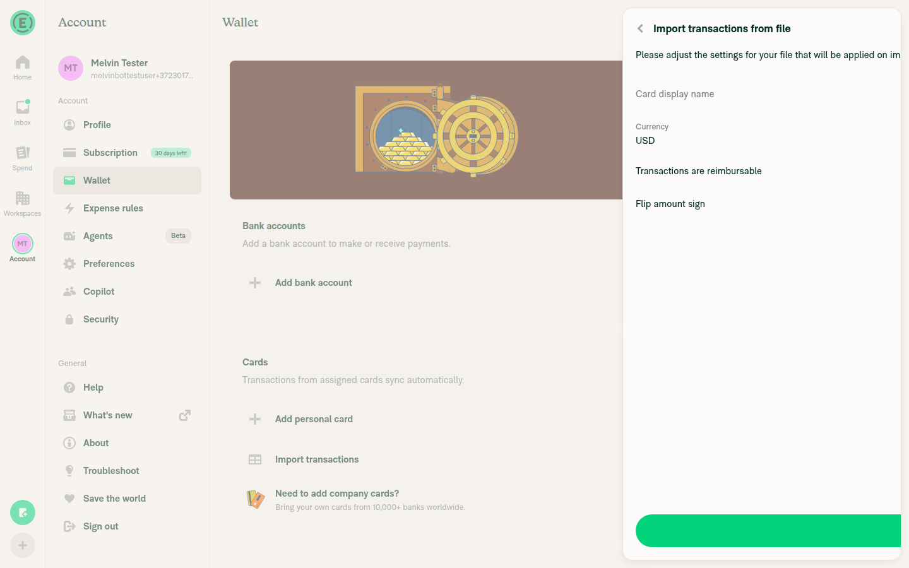Click Import transactions
This screenshot has width=909, height=568.
[317, 459]
